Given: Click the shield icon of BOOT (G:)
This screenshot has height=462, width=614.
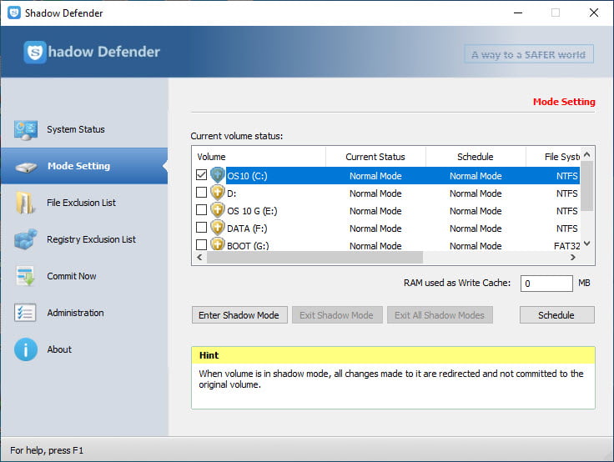Looking at the screenshot, I should click(218, 244).
